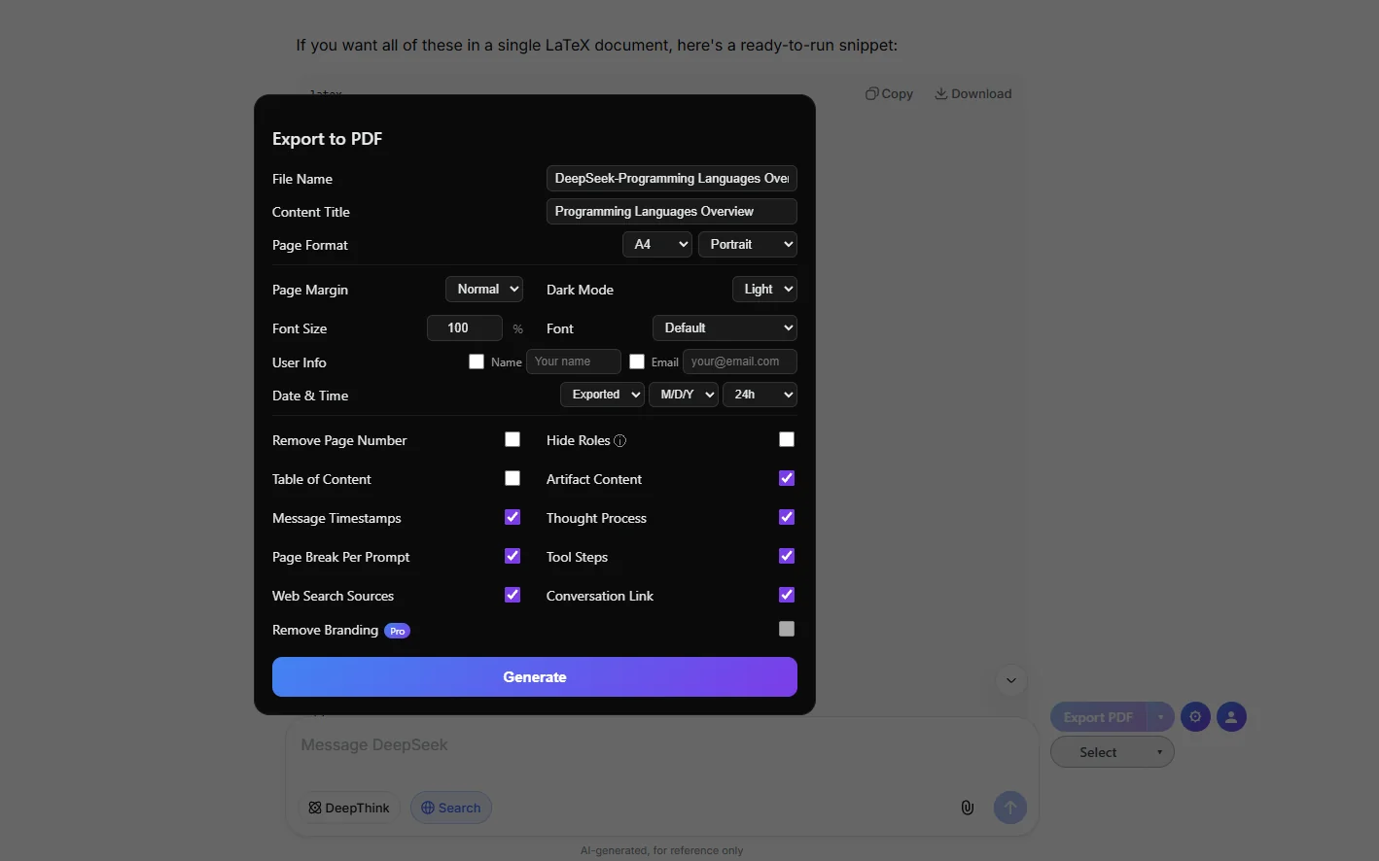The height and width of the screenshot is (861, 1379).
Task: Click the File Name input field
Action: (672, 178)
